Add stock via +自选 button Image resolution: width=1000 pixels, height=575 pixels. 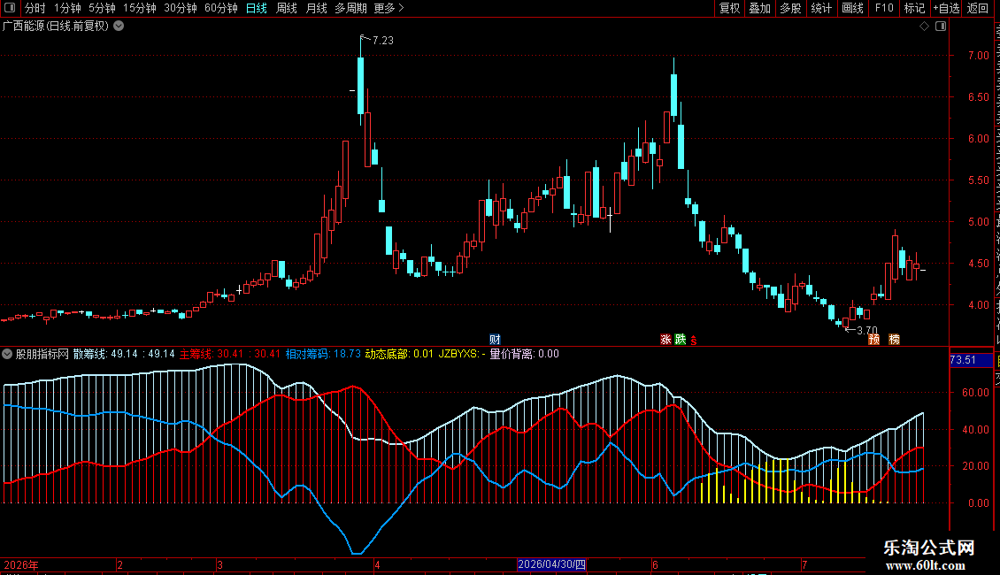[946, 8]
